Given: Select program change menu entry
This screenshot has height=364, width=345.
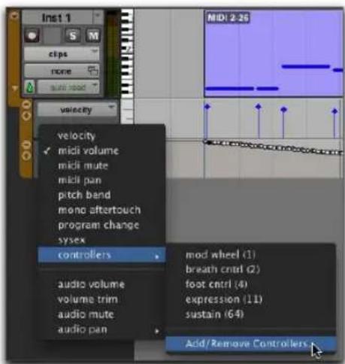Looking at the screenshot, I should [101, 225].
